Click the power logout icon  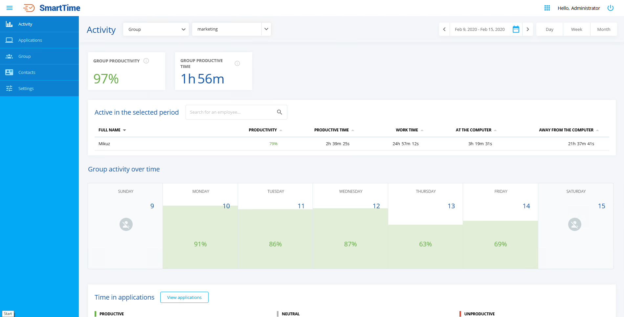click(x=610, y=8)
